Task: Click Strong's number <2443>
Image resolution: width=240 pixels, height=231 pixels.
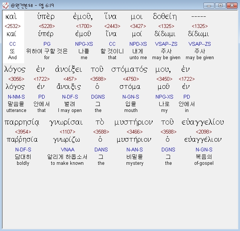Action: pos(112,26)
